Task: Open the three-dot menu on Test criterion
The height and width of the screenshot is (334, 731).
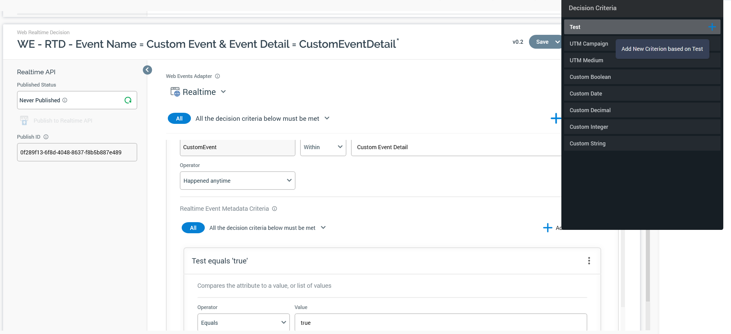Action: 589,261
